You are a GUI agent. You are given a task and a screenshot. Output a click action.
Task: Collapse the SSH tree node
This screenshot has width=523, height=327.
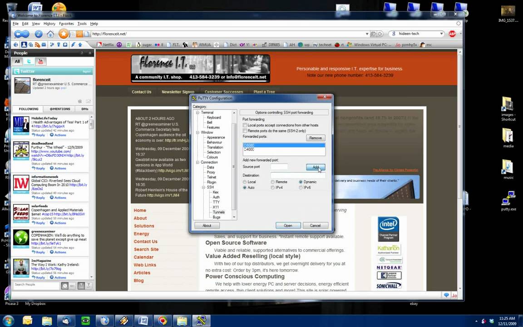[203, 187]
